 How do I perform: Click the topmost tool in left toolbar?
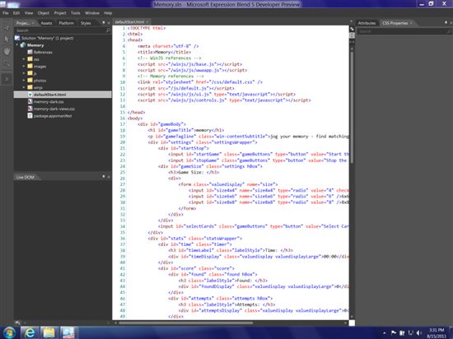pos(7,28)
